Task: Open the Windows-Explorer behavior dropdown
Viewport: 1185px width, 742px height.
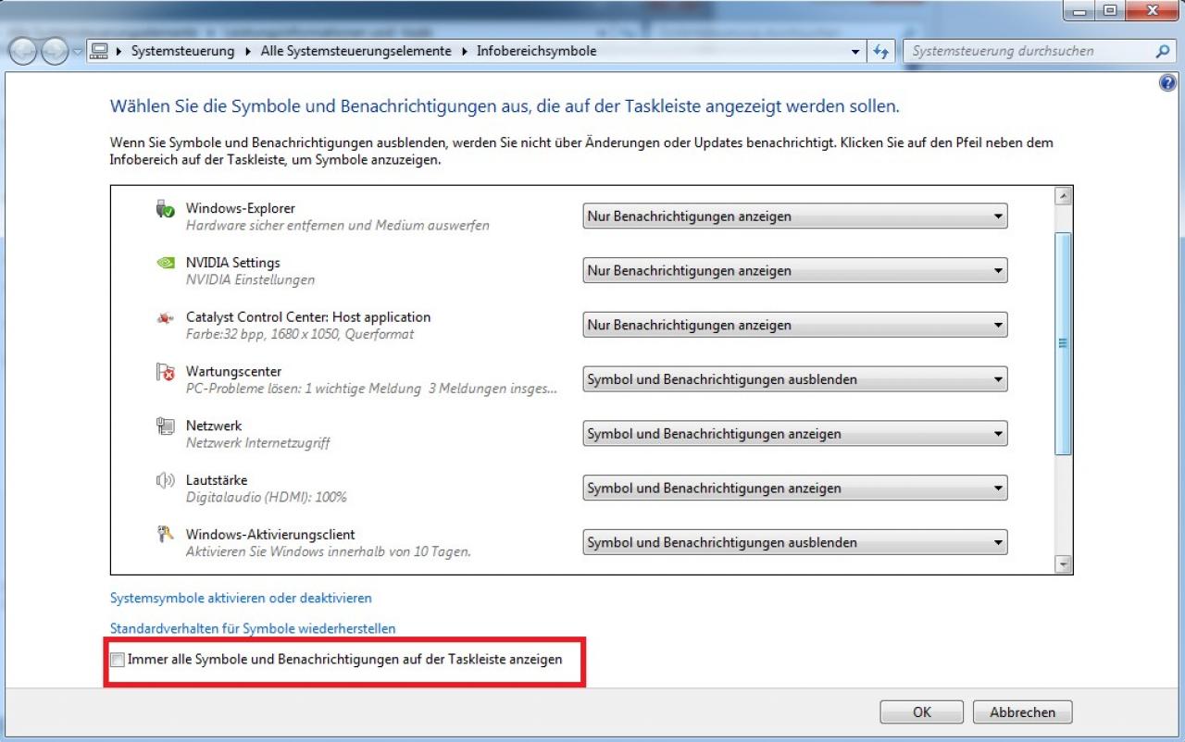Action: coord(795,216)
